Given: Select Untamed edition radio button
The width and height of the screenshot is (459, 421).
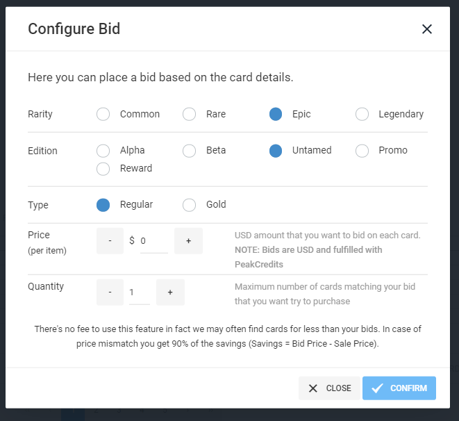Looking at the screenshot, I should click(276, 151).
